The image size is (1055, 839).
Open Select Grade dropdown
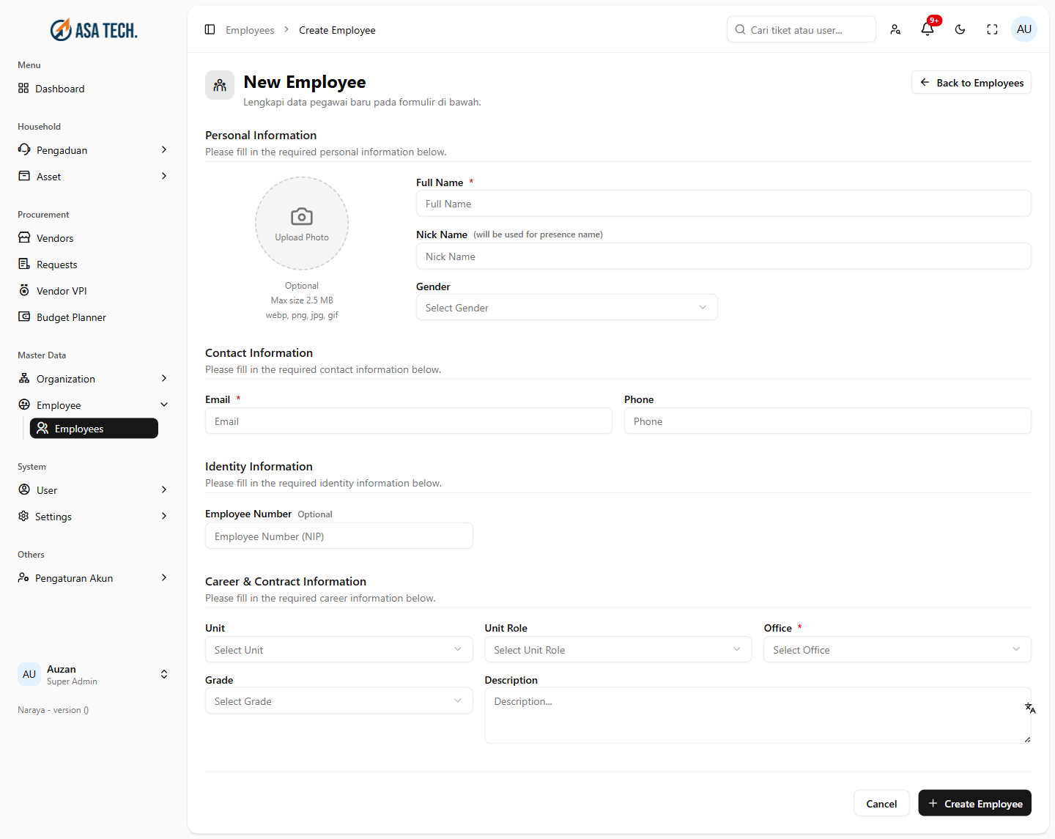(x=339, y=701)
